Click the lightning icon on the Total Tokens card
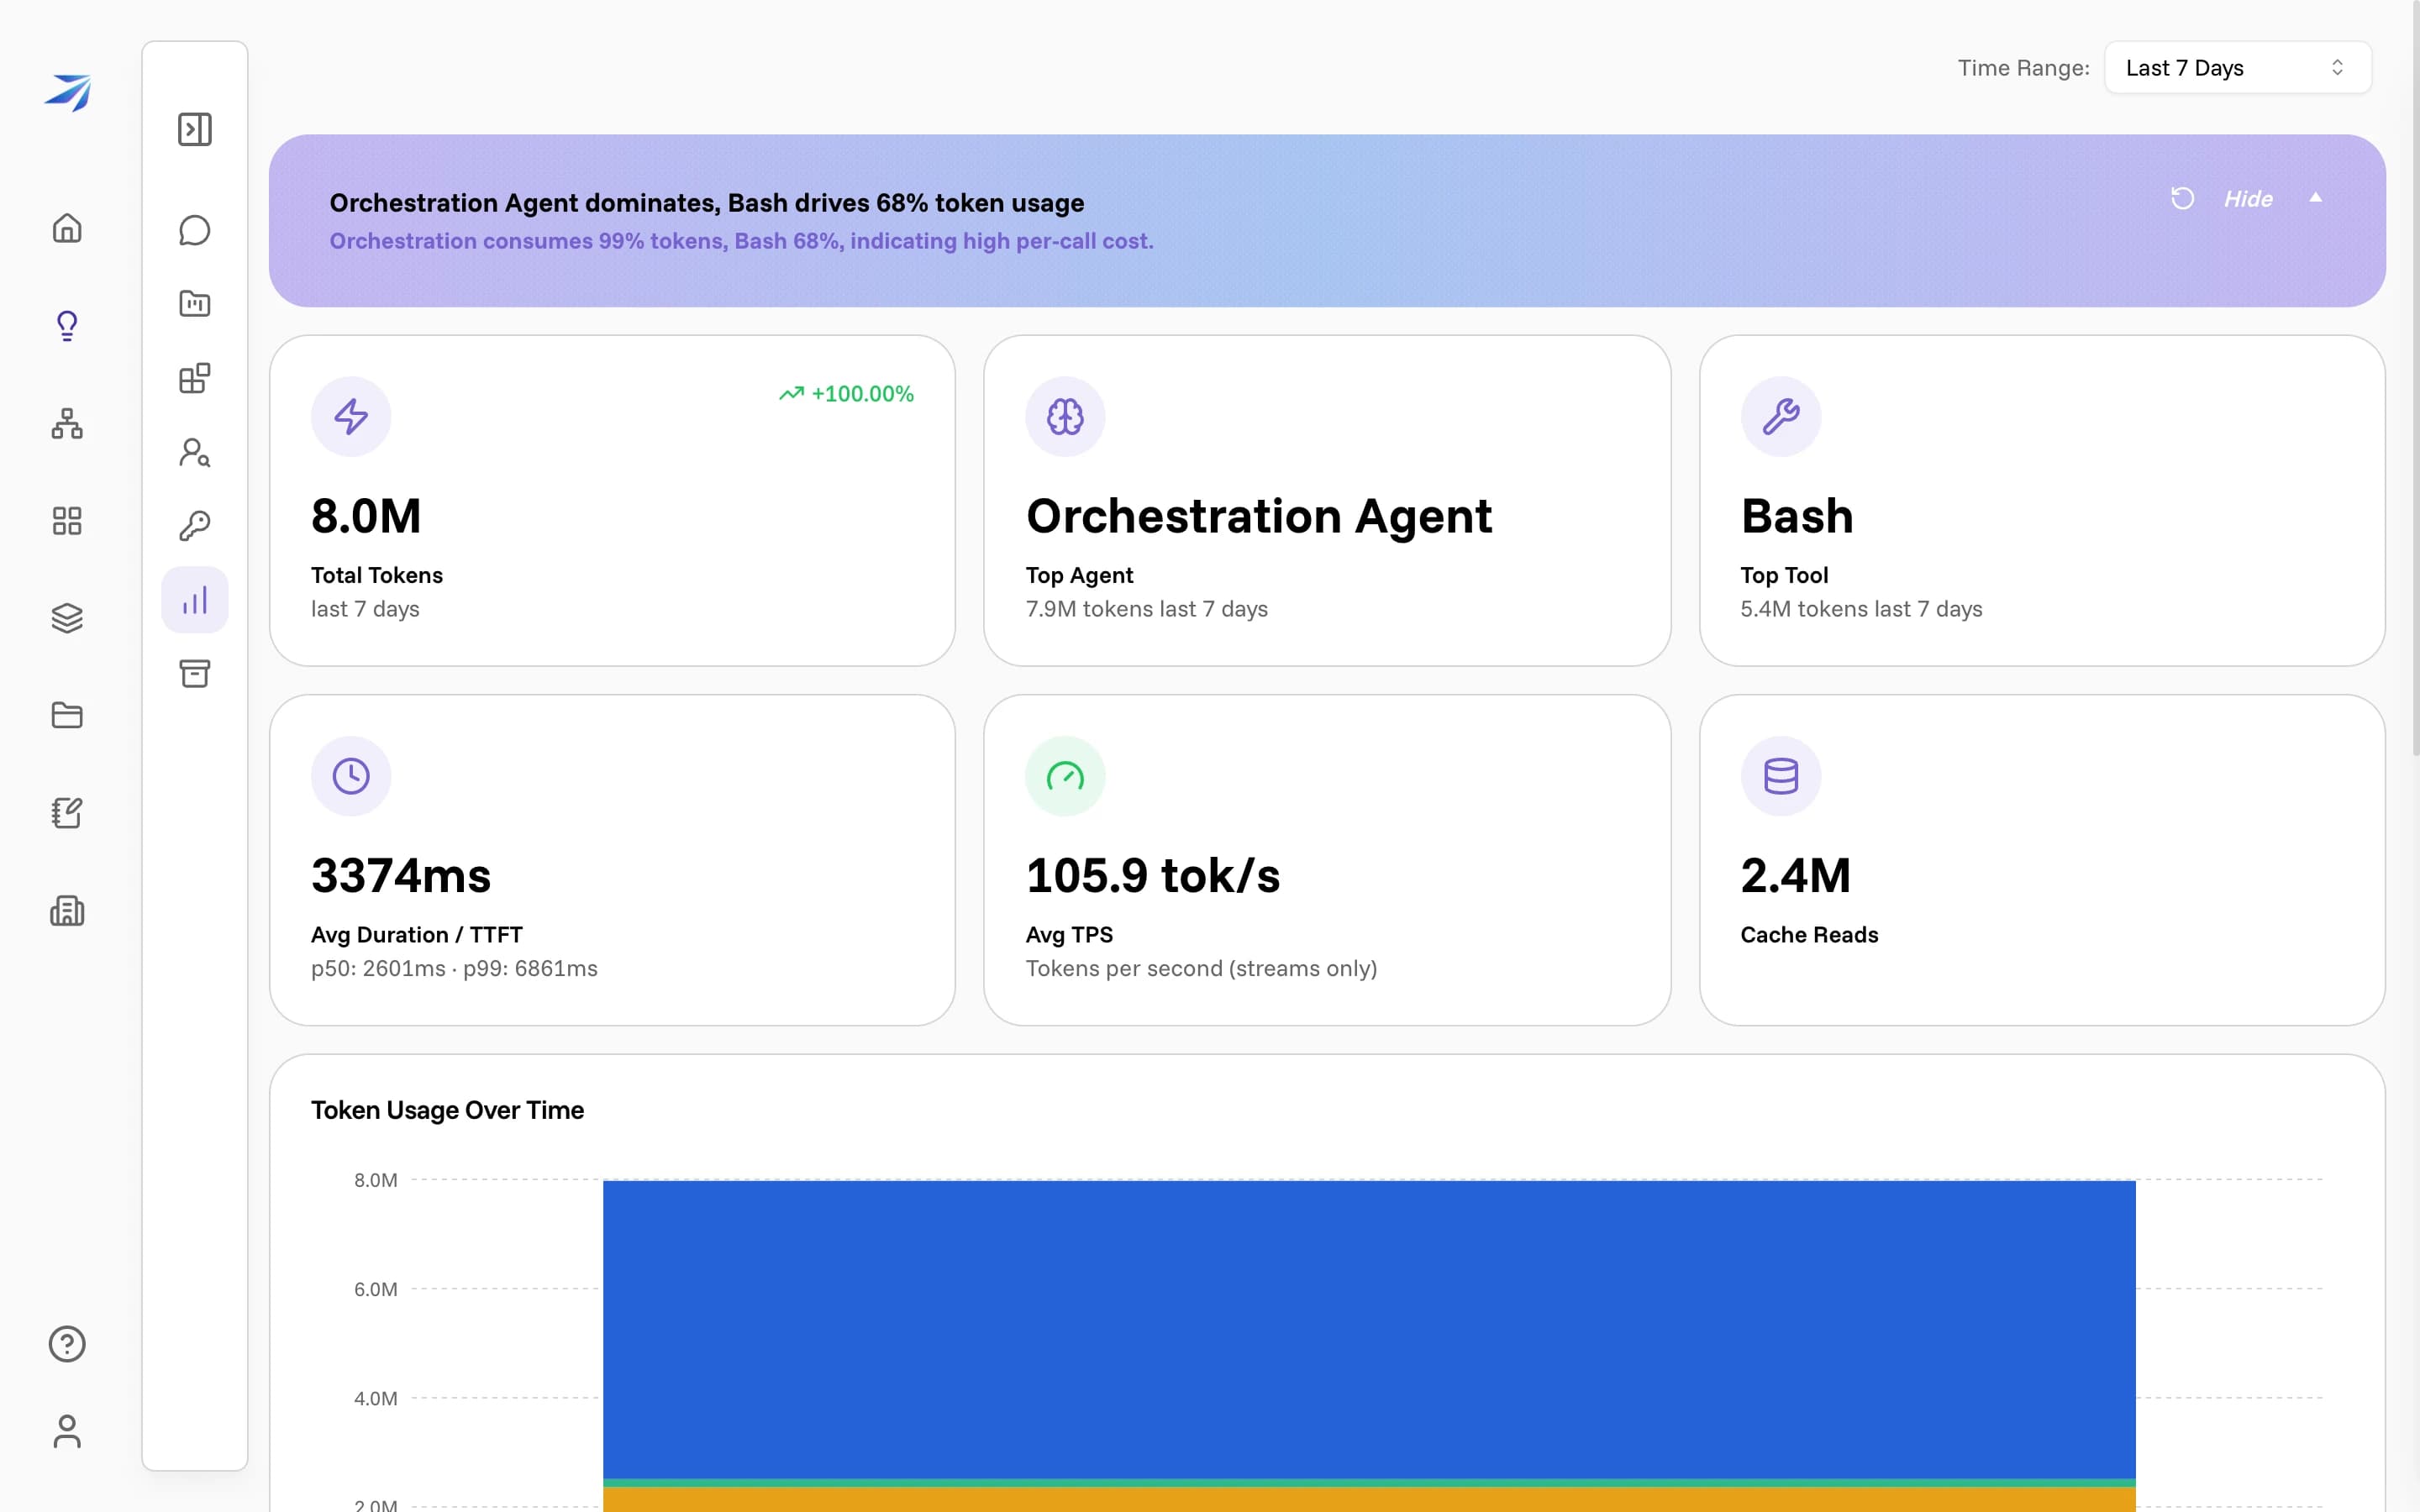The image size is (2420, 1512). point(351,416)
